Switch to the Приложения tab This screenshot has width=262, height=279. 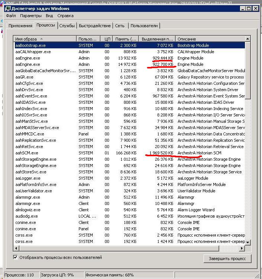pyautogui.click(x=20, y=26)
